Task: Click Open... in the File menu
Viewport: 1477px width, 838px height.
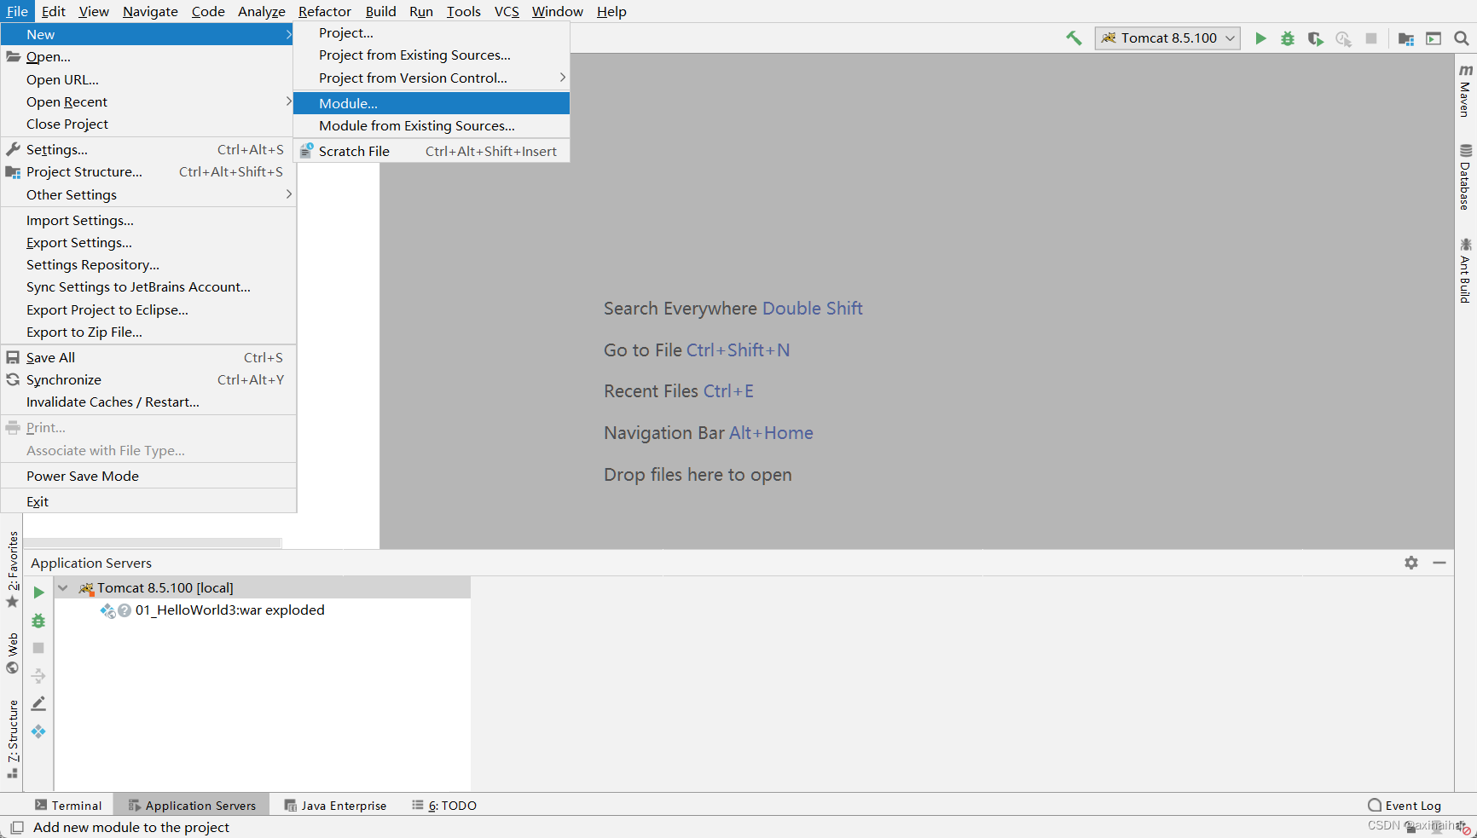Action: click(148, 56)
